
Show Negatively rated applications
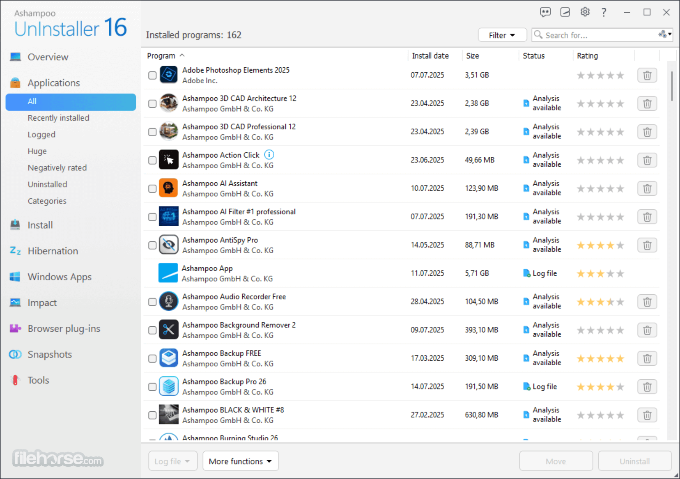tap(57, 168)
